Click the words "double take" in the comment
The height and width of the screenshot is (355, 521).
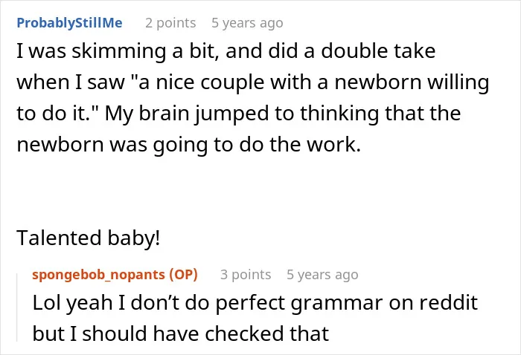pyautogui.click(x=378, y=51)
